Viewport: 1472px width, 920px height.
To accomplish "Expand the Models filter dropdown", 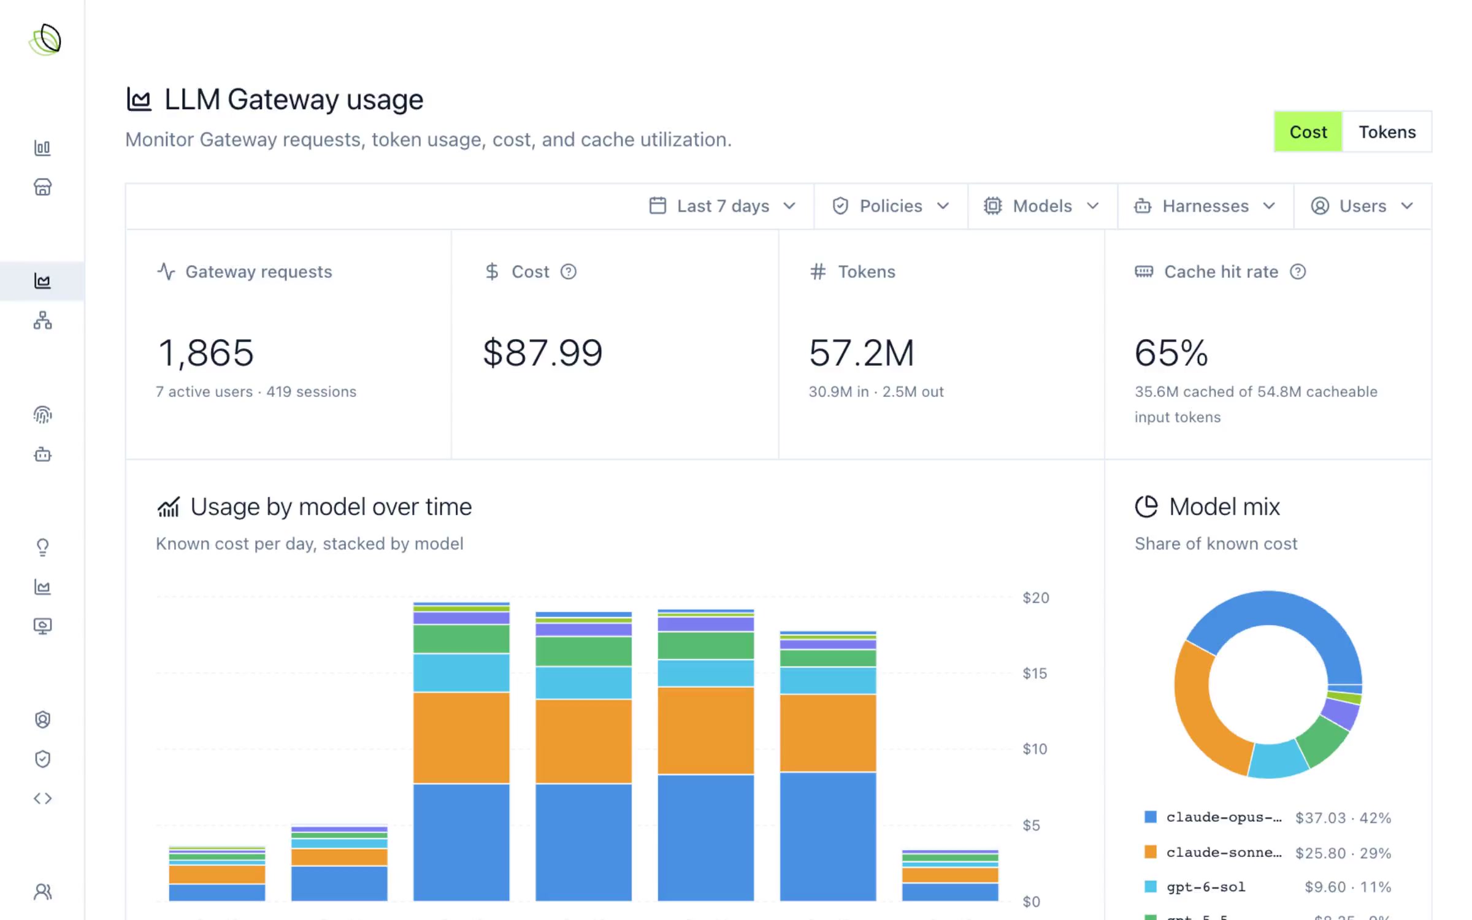I will (x=1042, y=206).
